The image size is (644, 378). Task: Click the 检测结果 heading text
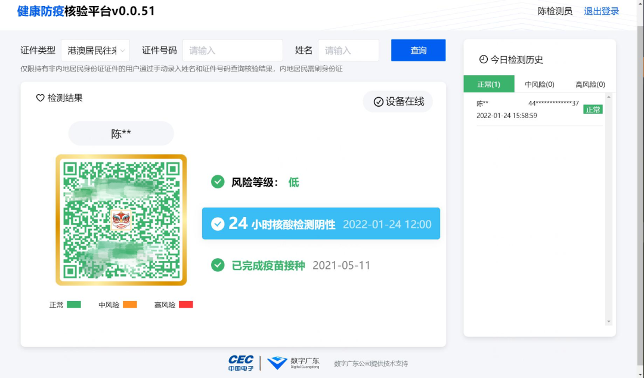click(65, 98)
